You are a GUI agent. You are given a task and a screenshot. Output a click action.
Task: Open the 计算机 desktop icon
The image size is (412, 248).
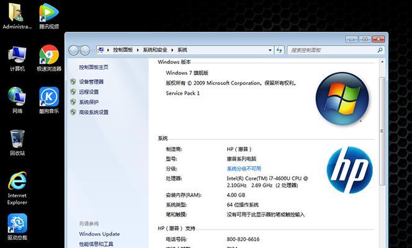tap(17, 58)
